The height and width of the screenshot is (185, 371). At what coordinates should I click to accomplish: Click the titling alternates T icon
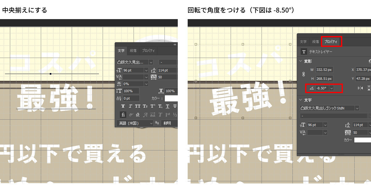[x=160, y=115]
